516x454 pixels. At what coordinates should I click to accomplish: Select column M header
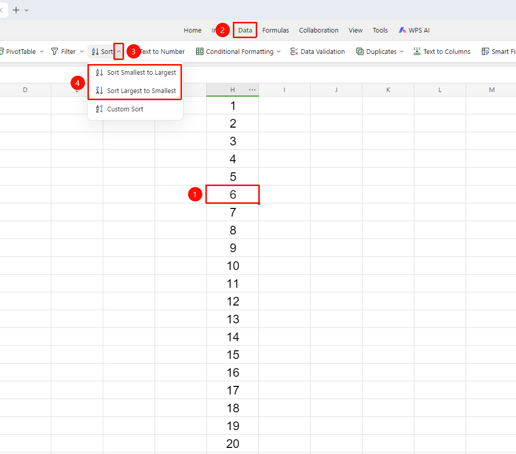tap(491, 90)
